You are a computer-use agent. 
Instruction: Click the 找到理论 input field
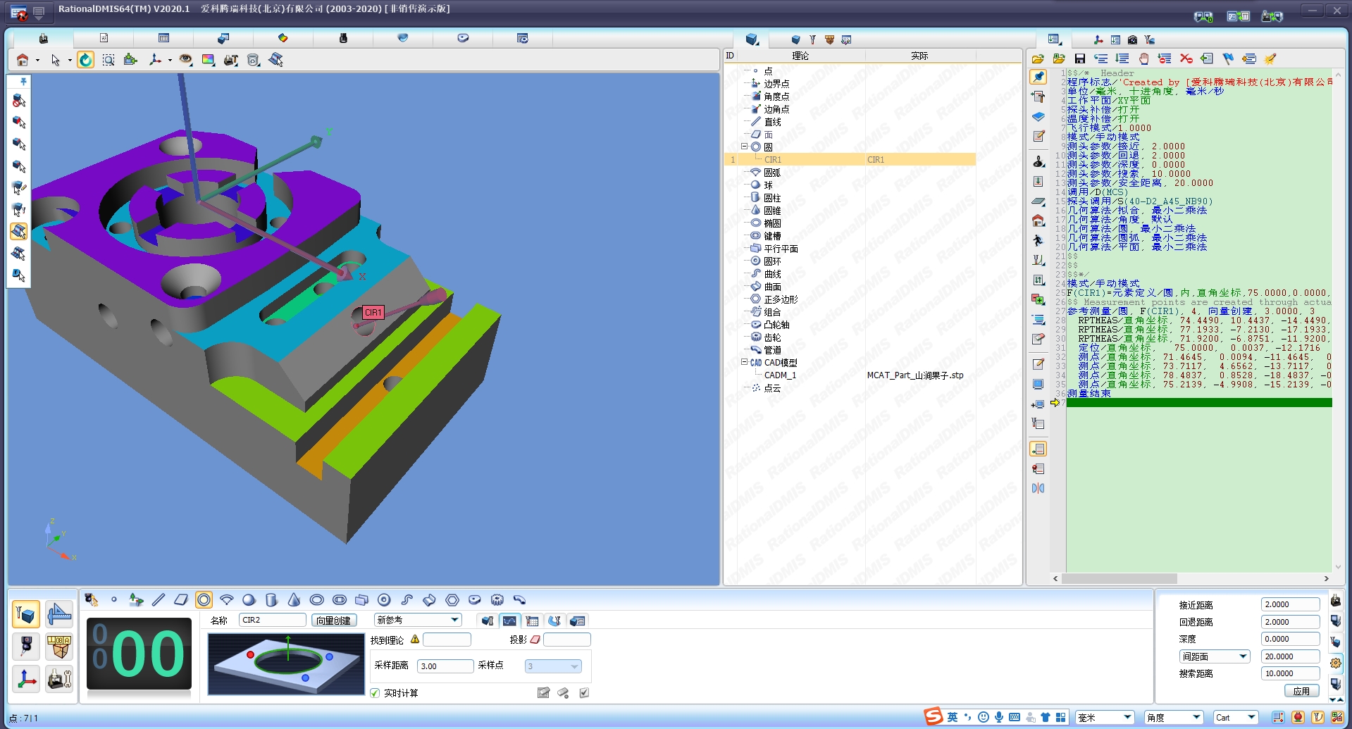(x=447, y=640)
